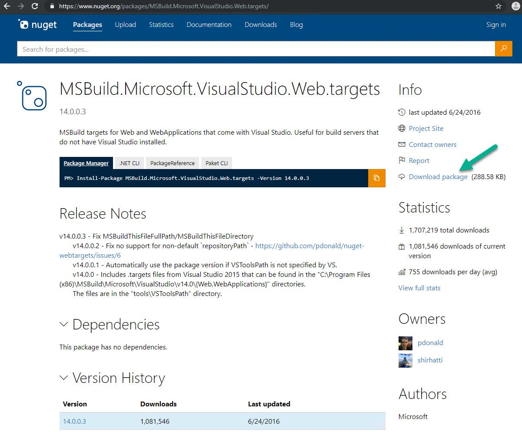Click the browser back arrow
522x432 pixels.
(x=7, y=7)
